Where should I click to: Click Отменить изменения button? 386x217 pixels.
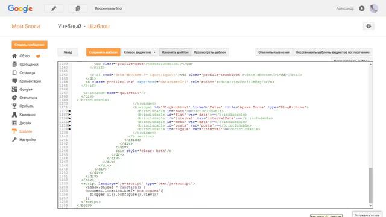point(274,52)
